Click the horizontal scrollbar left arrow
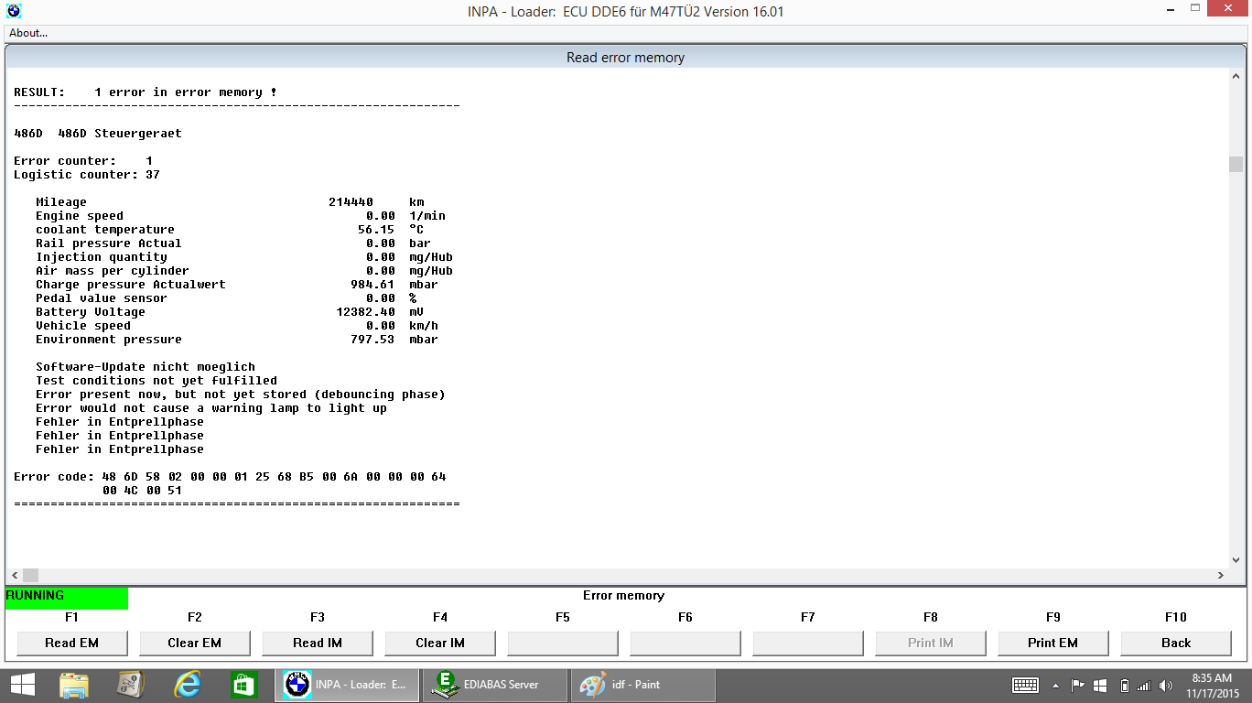 click(x=15, y=575)
